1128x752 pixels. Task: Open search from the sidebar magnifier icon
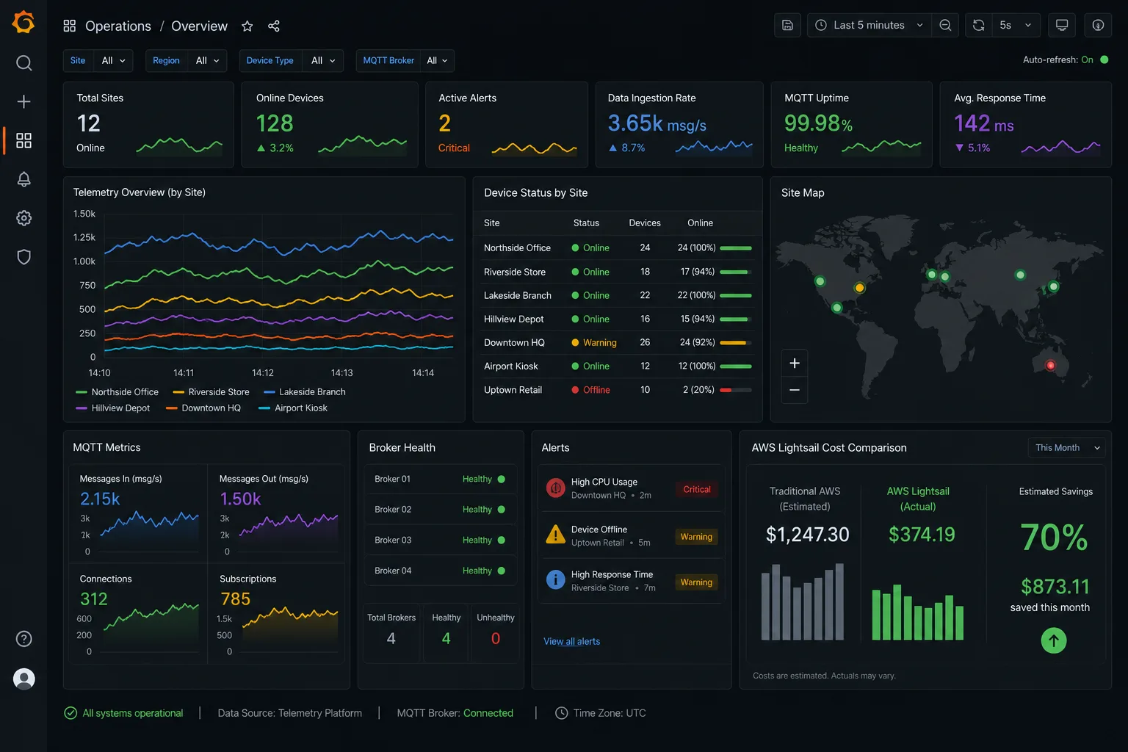click(x=23, y=63)
